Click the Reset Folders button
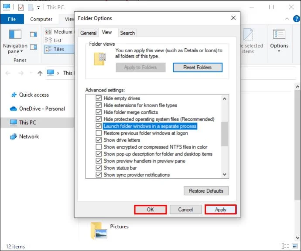Screen dimensions: 301x251 [198, 67]
